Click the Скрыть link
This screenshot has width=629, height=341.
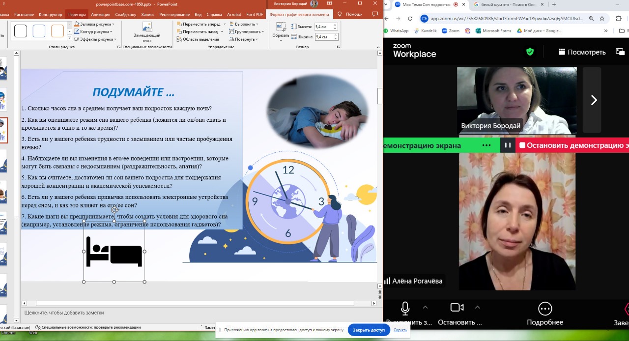coord(400,330)
